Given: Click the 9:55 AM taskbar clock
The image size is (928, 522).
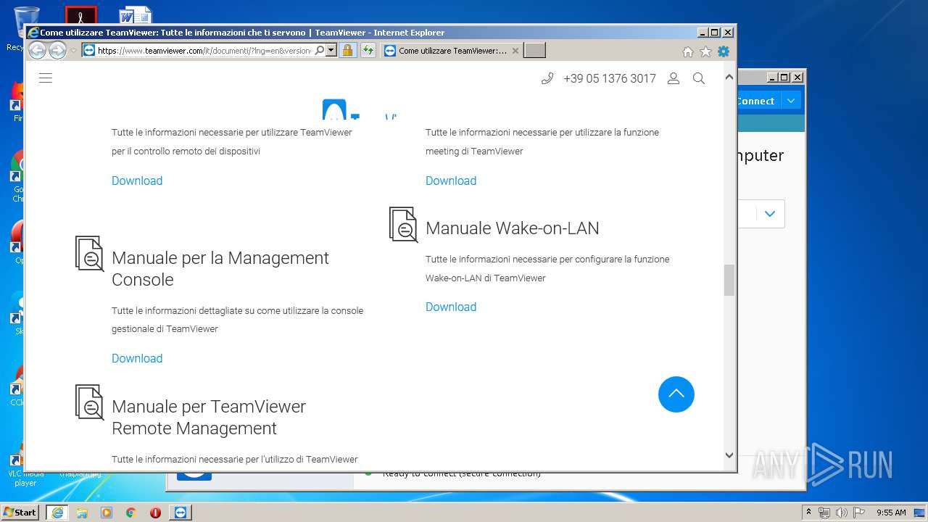Looking at the screenshot, I should (891, 513).
